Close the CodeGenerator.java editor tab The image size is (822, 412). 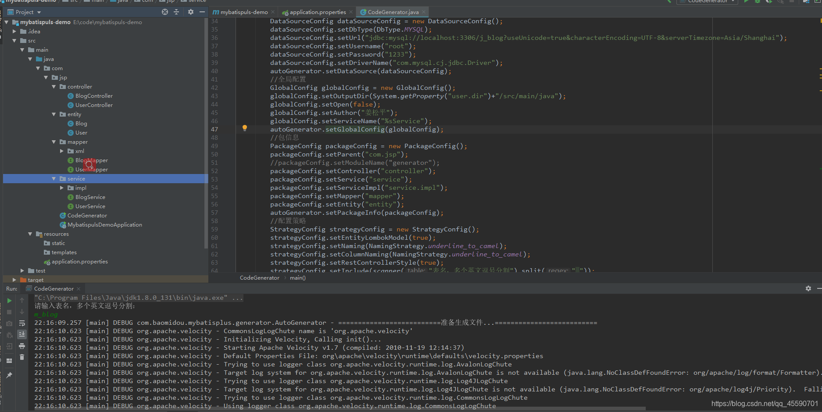424,12
